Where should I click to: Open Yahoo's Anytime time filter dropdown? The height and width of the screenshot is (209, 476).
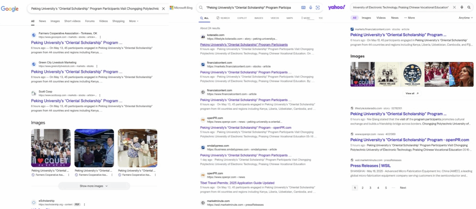coord(466,18)
